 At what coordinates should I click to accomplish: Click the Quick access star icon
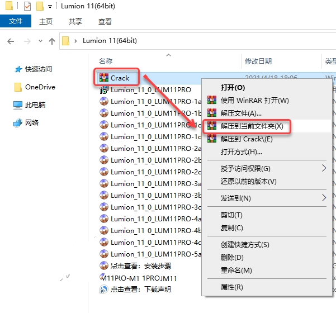(x=18, y=69)
